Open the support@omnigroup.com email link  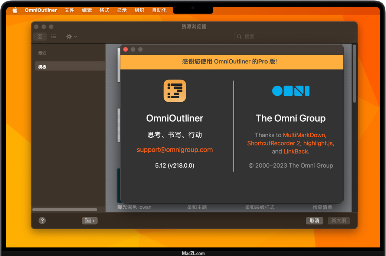point(174,150)
